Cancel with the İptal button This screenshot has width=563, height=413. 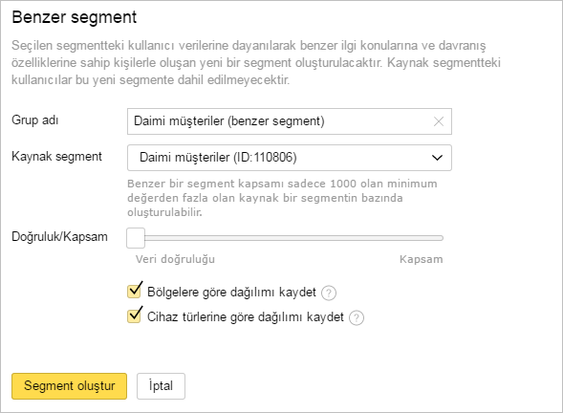click(161, 386)
